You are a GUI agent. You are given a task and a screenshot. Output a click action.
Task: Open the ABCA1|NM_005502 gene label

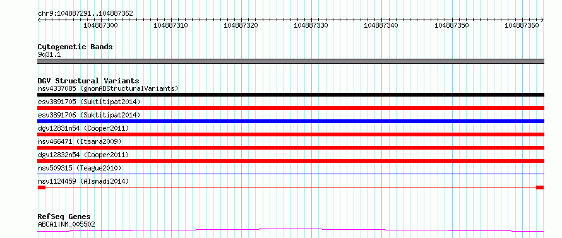66,225
